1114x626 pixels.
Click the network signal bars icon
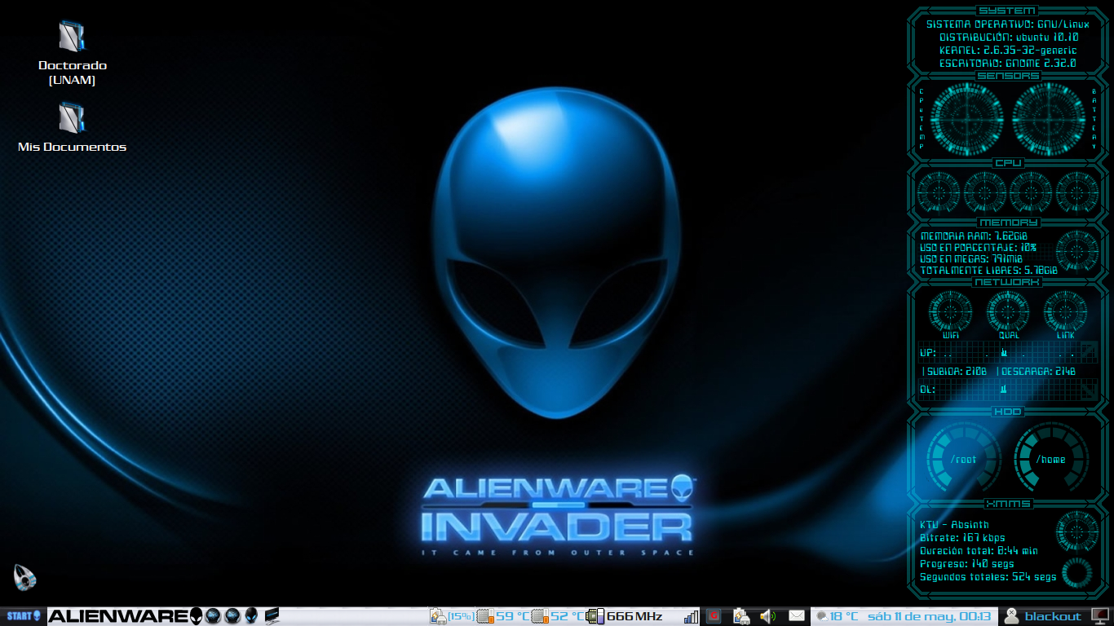[x=692, y=617]
